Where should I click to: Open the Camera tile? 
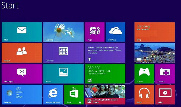pyautogui.click(x=165, y=74)
